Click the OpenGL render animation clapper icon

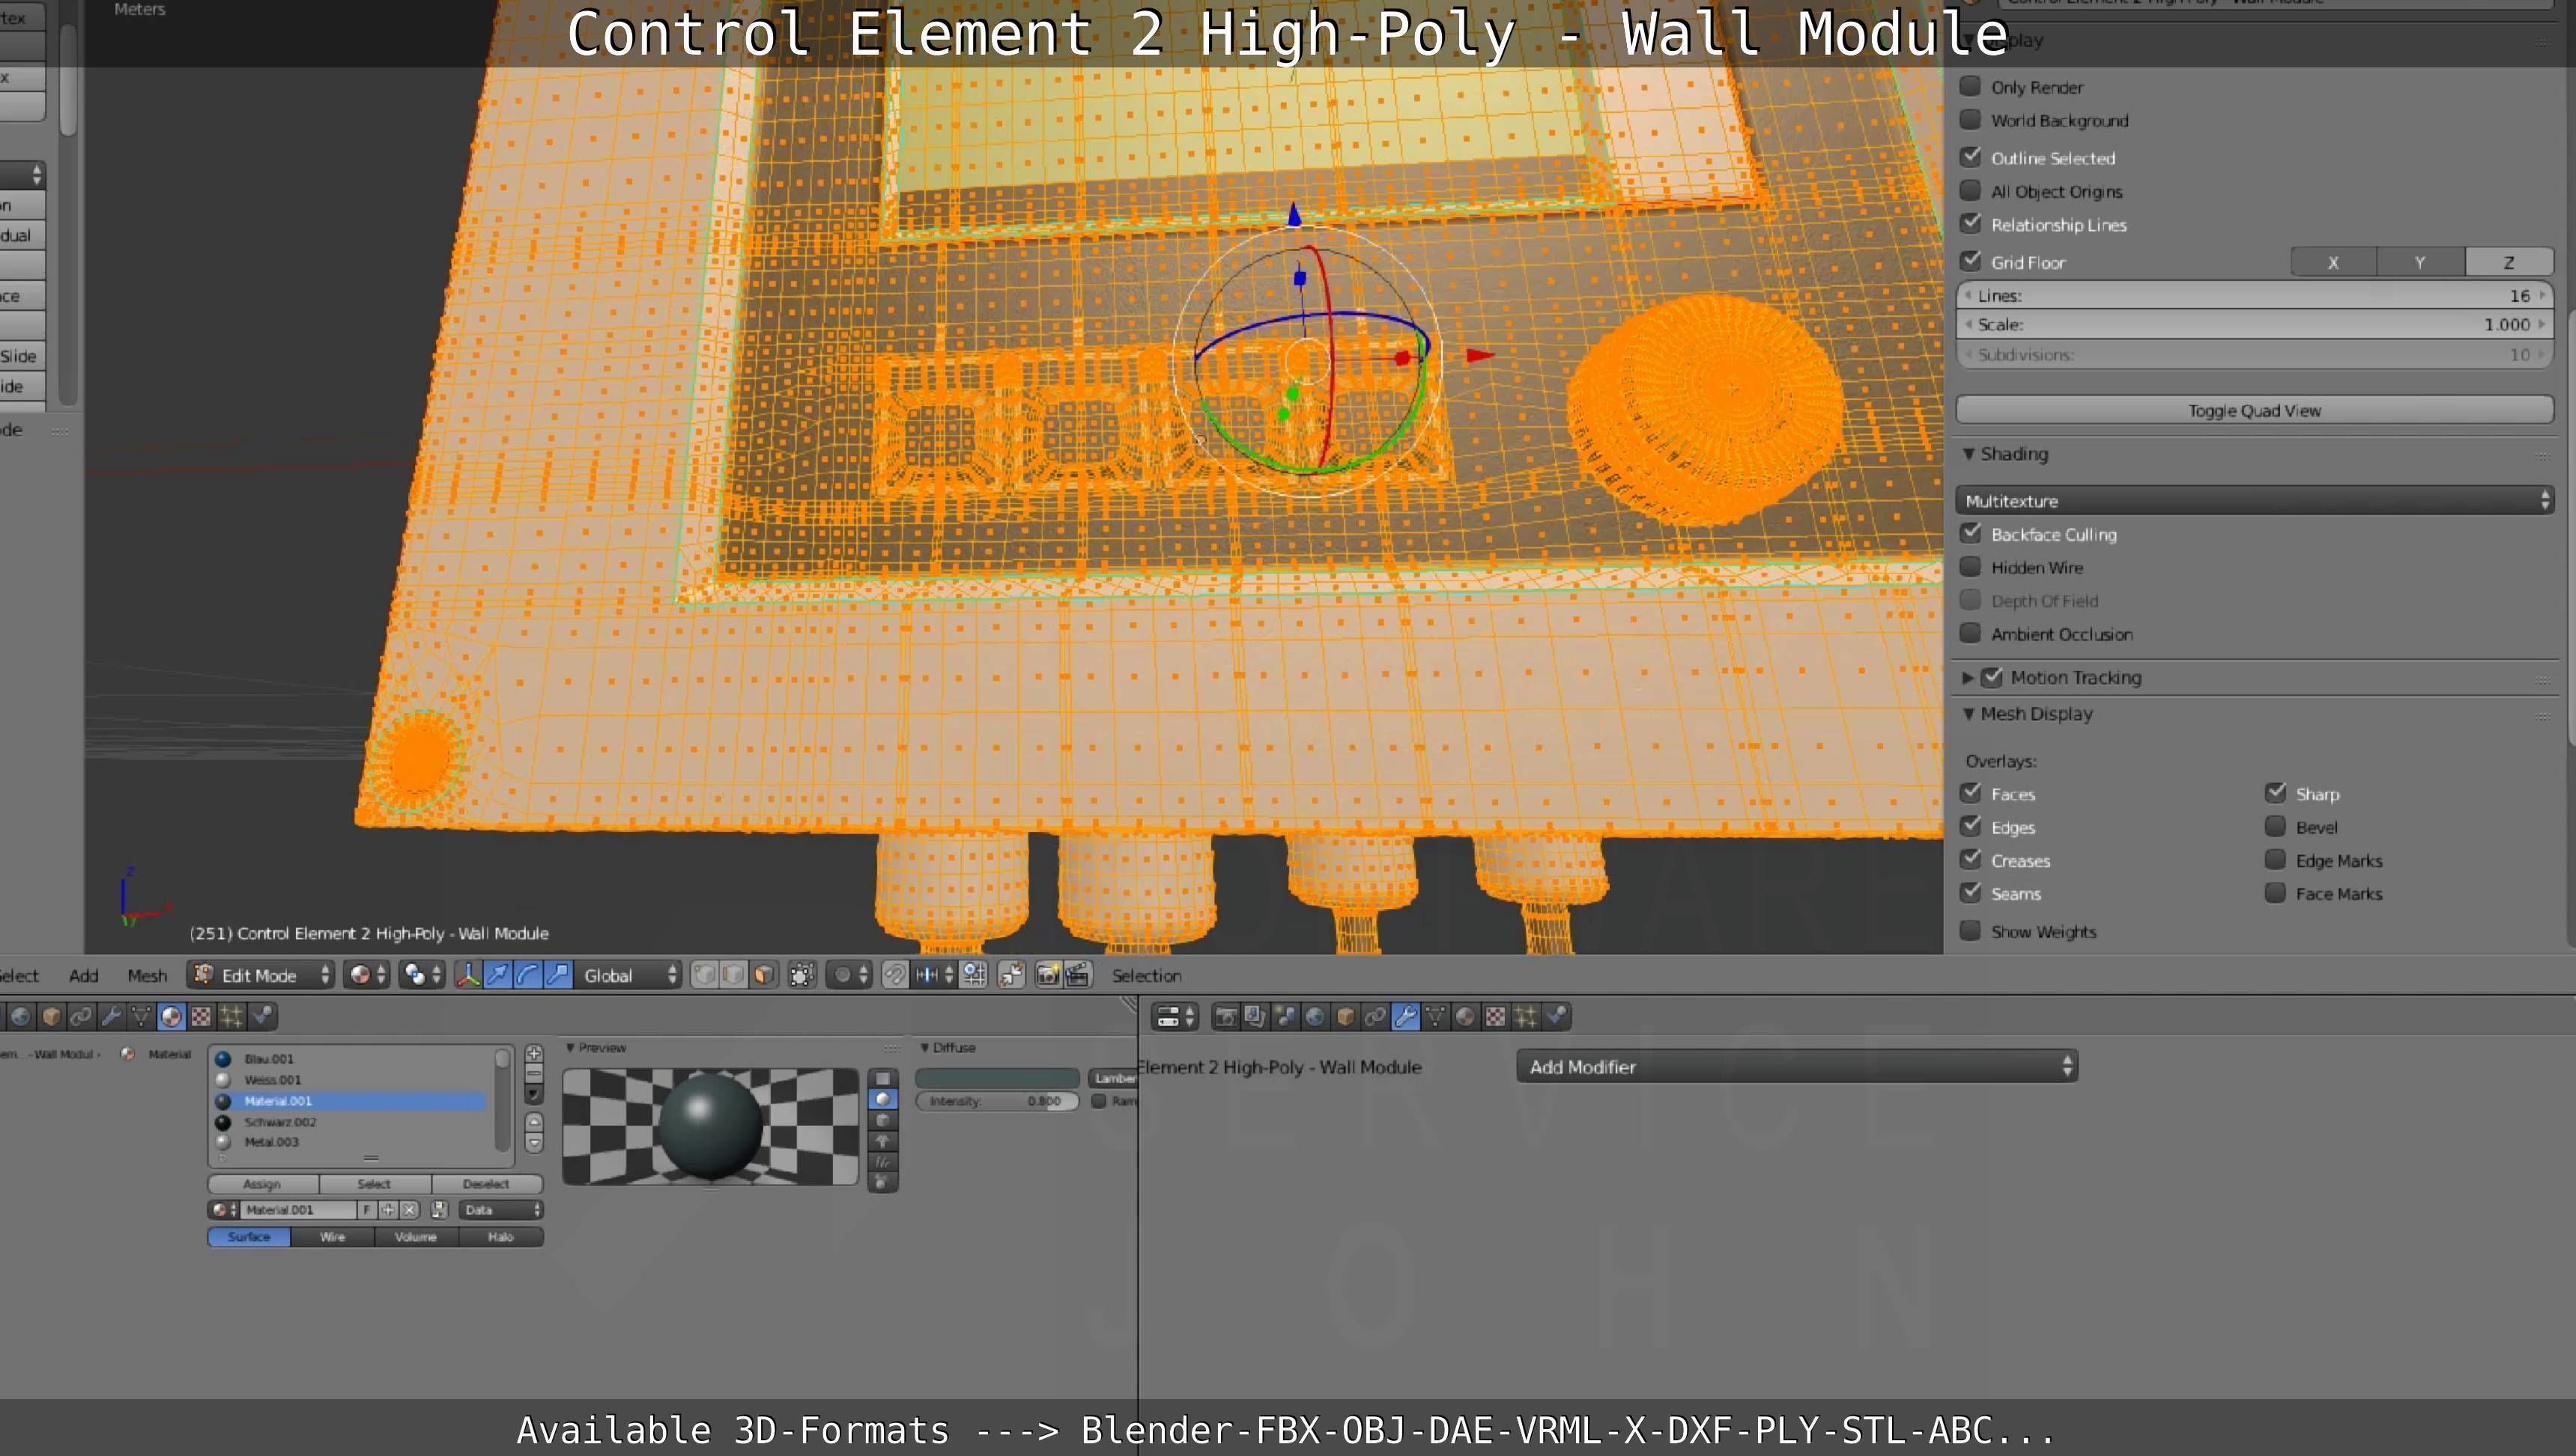click(1077, 975)
